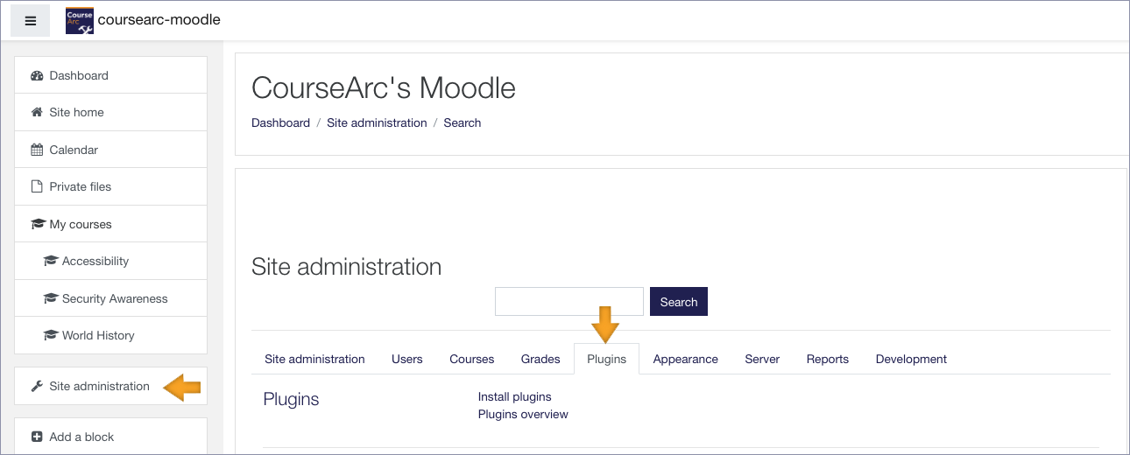Click the Accessibility course cap icon
The width and height of the screenshot is (1130, 455).
tap(50, 261)
